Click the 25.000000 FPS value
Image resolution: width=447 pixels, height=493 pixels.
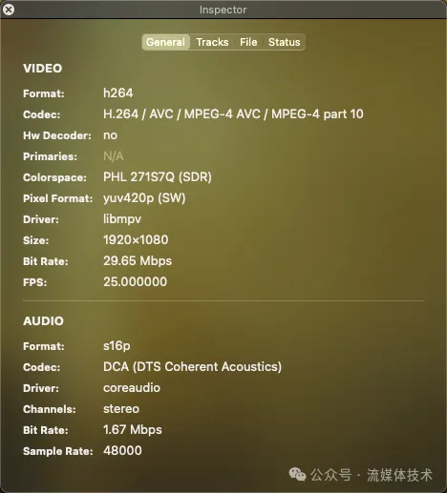click(x=135, y=282)
